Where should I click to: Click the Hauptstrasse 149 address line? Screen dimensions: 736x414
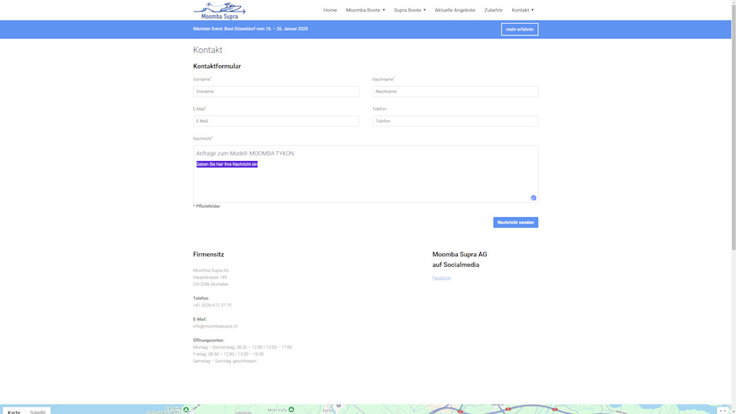tap(210, 278)
